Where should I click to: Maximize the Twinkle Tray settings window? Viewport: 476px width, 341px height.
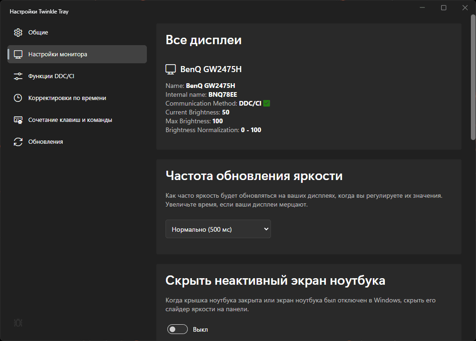point(443,7)
